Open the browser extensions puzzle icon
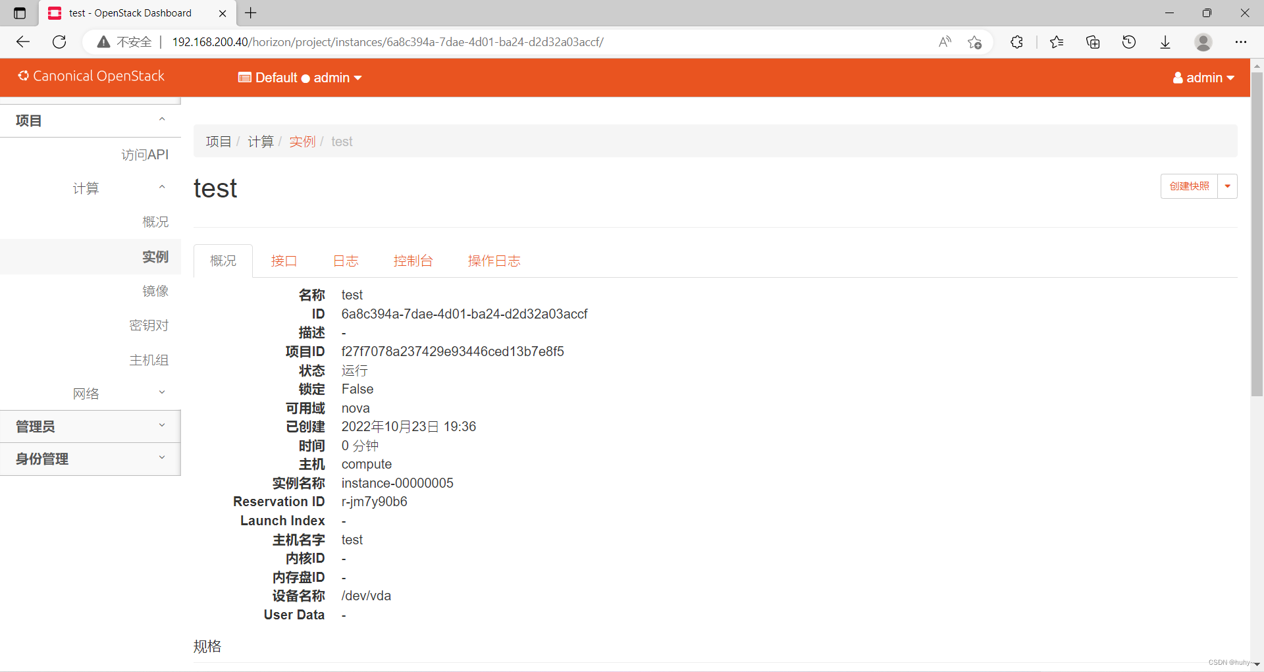The width and height of the screenshot is (1264, 672). pos(1017,42)
